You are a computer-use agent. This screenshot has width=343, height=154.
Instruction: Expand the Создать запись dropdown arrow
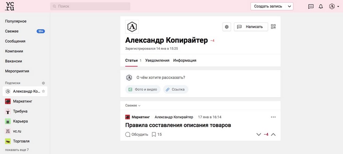(289, 6)
